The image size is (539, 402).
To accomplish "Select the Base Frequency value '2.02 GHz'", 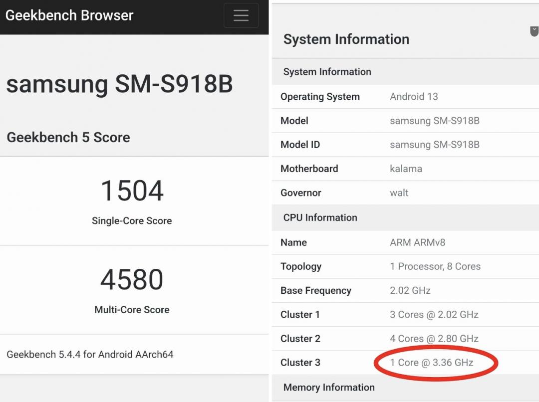I will click(410, 291).
